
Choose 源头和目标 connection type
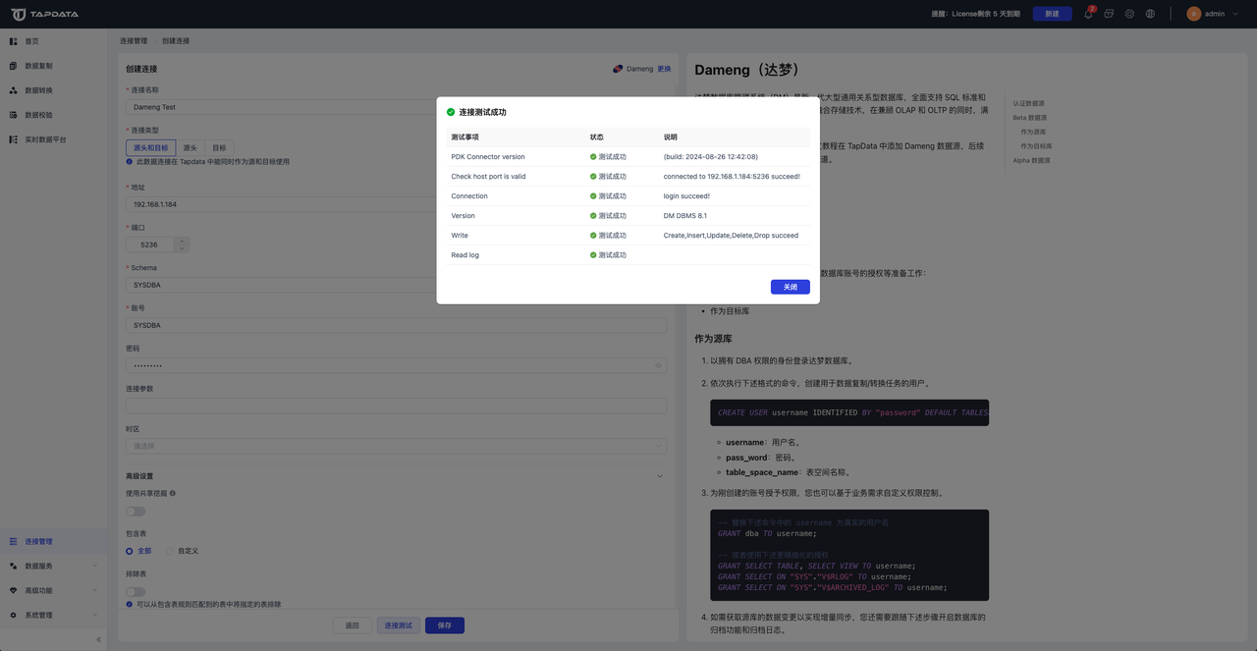tap(151, 147)
